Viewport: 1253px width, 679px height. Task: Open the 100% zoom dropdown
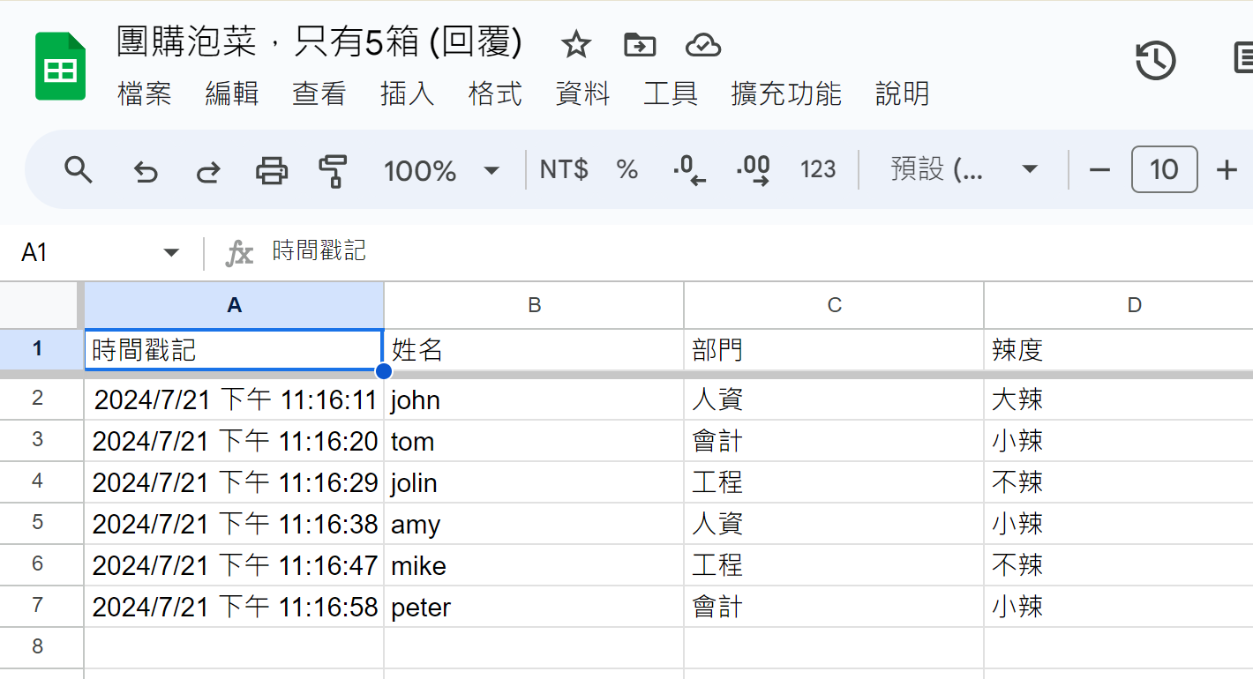[441, 170]
